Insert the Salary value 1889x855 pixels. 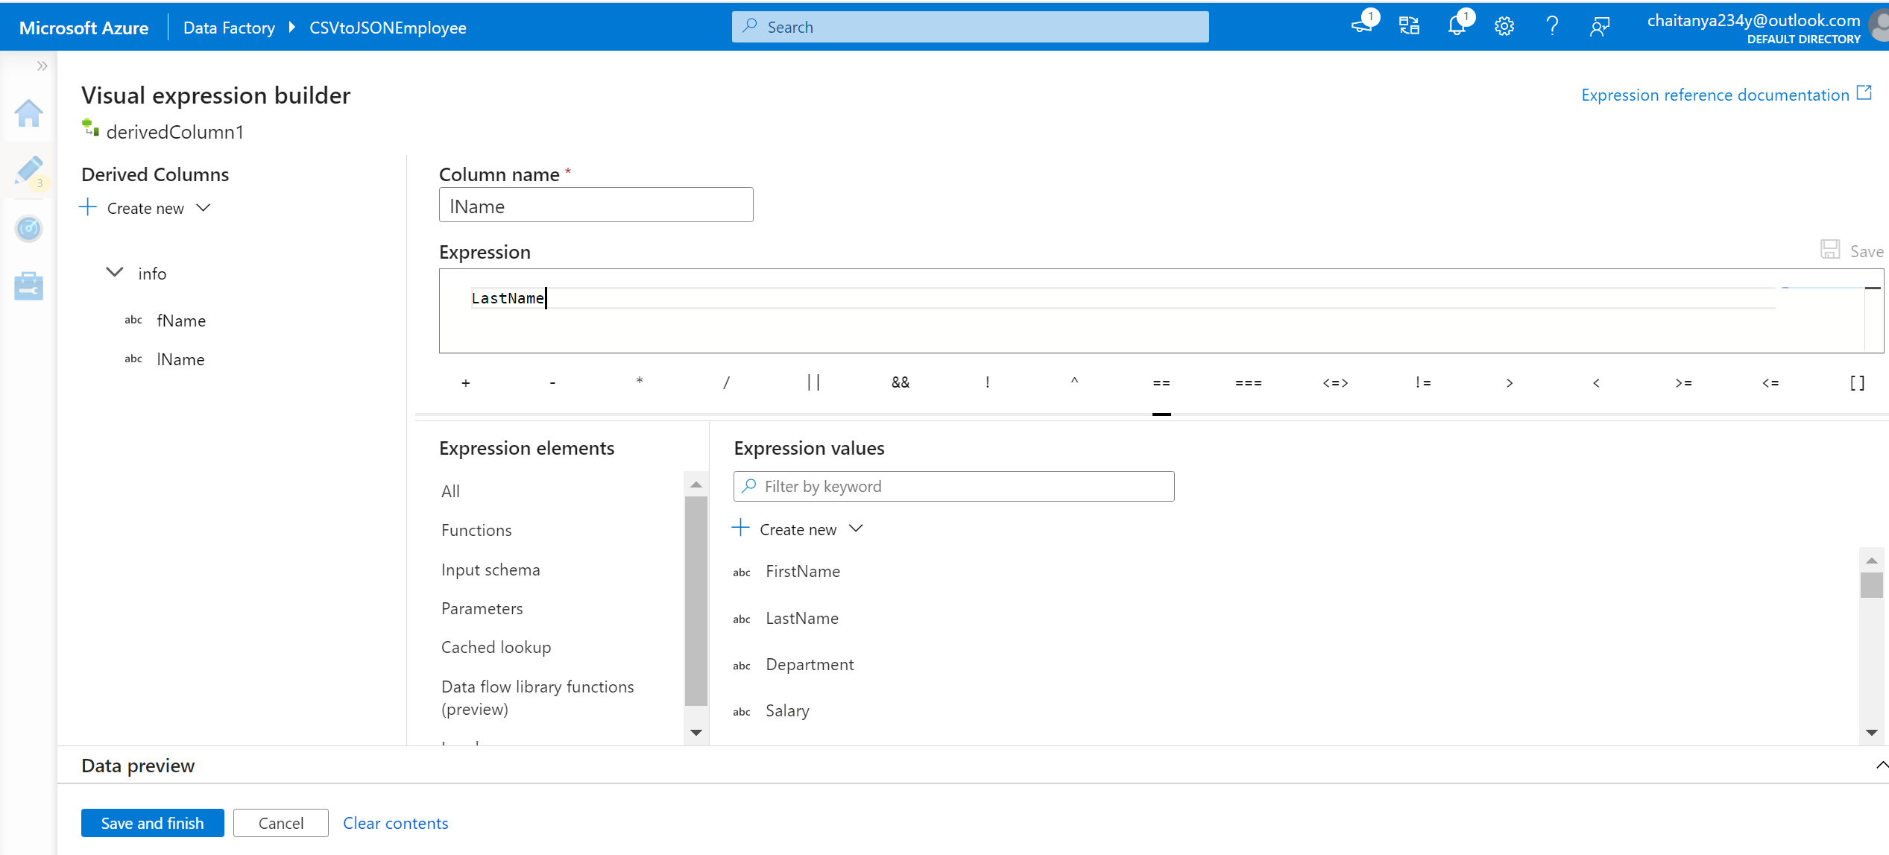(x=787, y=710)
